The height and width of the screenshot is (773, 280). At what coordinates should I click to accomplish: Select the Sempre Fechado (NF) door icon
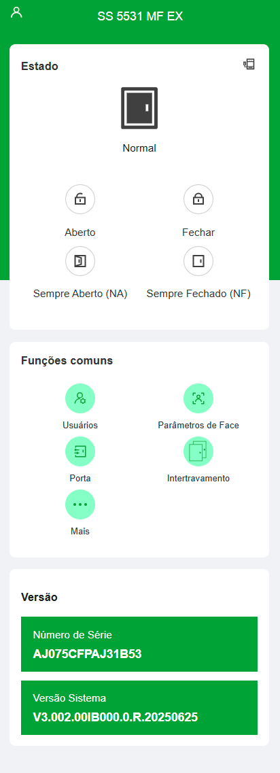(198, 261)
